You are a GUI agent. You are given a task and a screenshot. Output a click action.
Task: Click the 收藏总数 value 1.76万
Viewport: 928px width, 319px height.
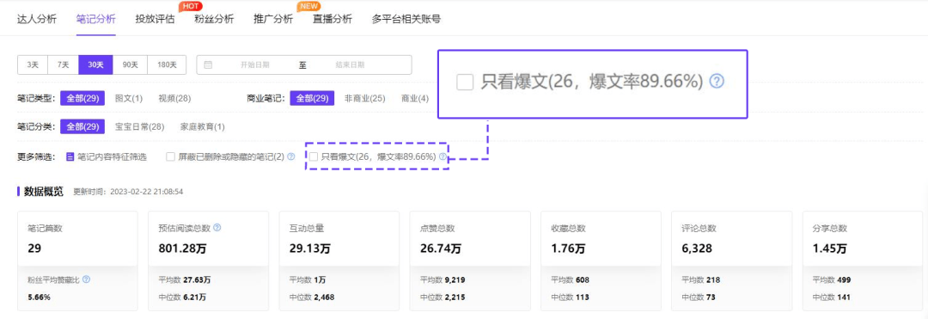coord(568,248)
